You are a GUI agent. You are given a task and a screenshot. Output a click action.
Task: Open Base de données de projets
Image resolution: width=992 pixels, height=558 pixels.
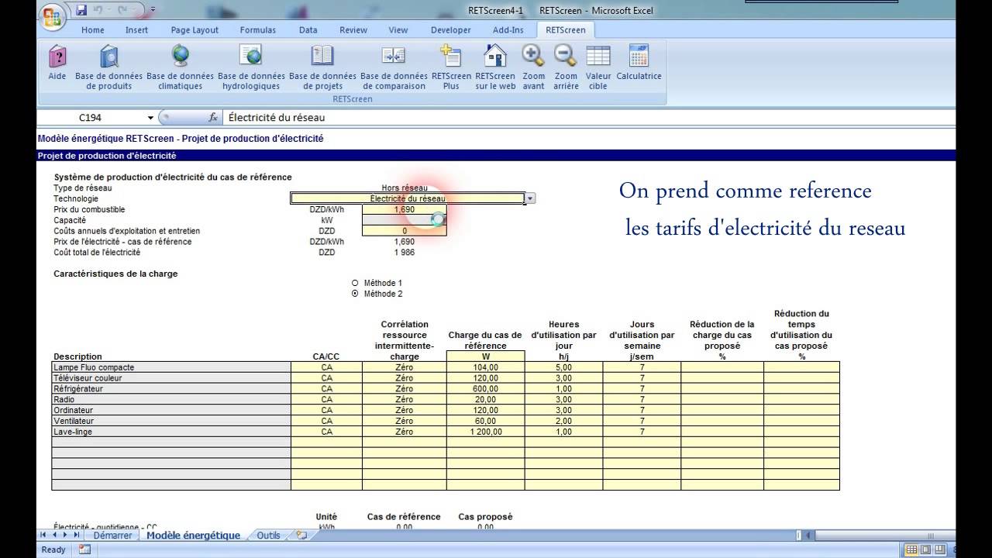point(322,67)
